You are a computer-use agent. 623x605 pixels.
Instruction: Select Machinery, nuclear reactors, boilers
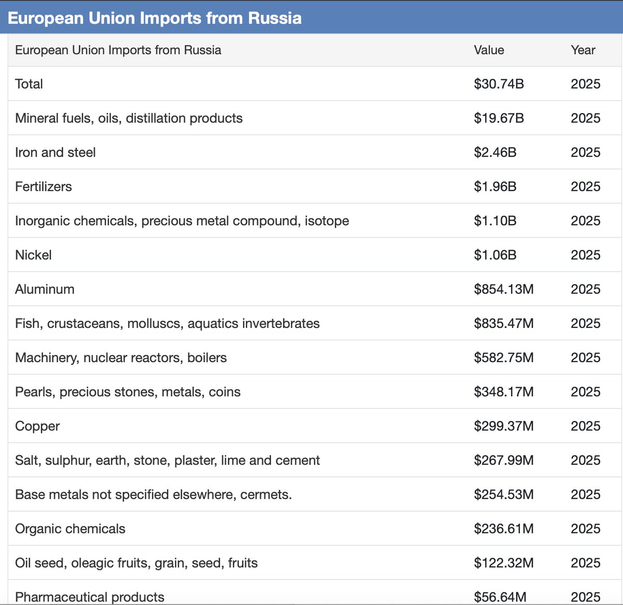121,358
